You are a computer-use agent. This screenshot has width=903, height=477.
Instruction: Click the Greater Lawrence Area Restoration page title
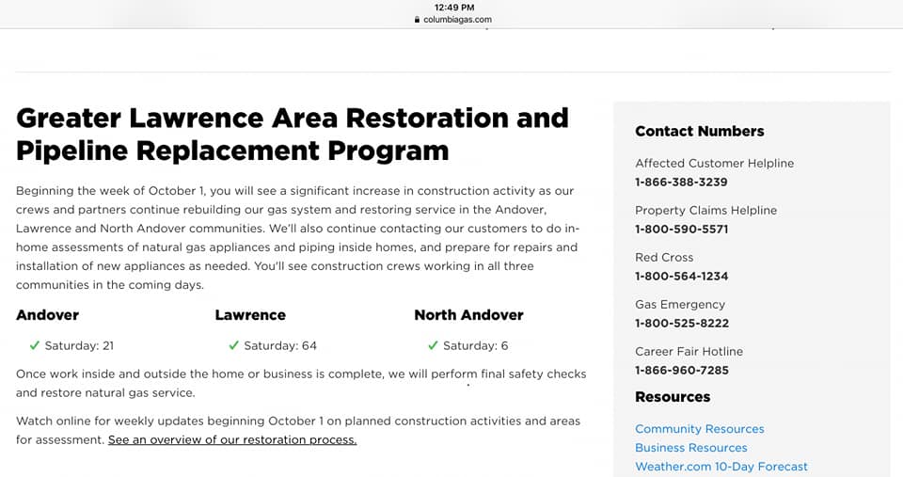(293, 135)
